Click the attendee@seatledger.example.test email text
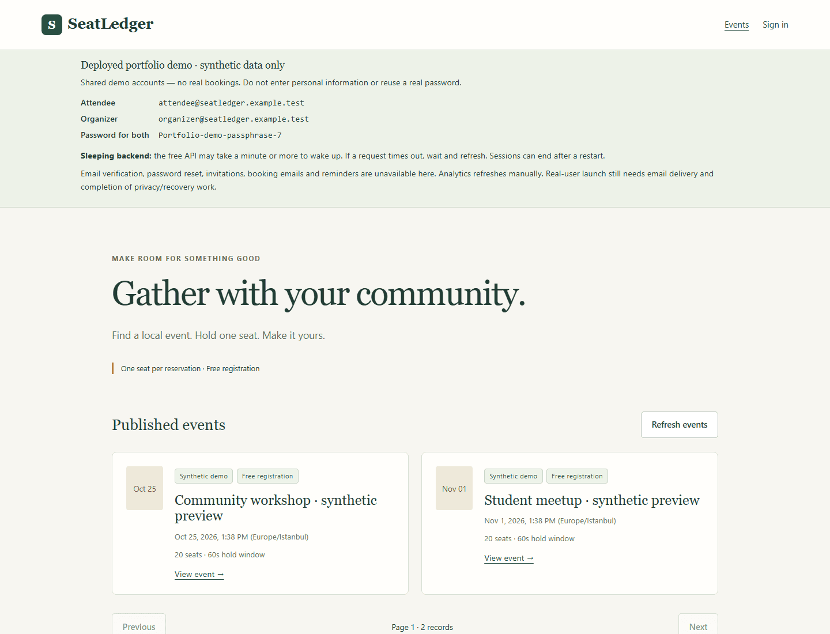Viewport: 830px width, 634px height. pyautogui.click(x=231, y=103)
